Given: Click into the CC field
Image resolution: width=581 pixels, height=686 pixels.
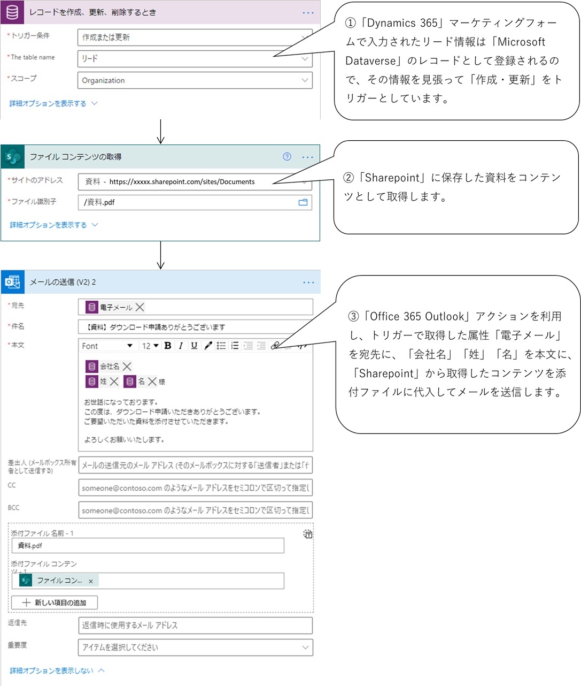Looking at the screenshot, I should pos(195,487).
